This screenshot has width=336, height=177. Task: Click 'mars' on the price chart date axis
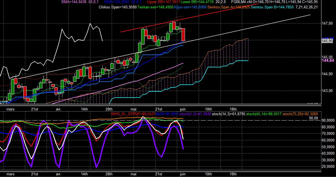10,109
